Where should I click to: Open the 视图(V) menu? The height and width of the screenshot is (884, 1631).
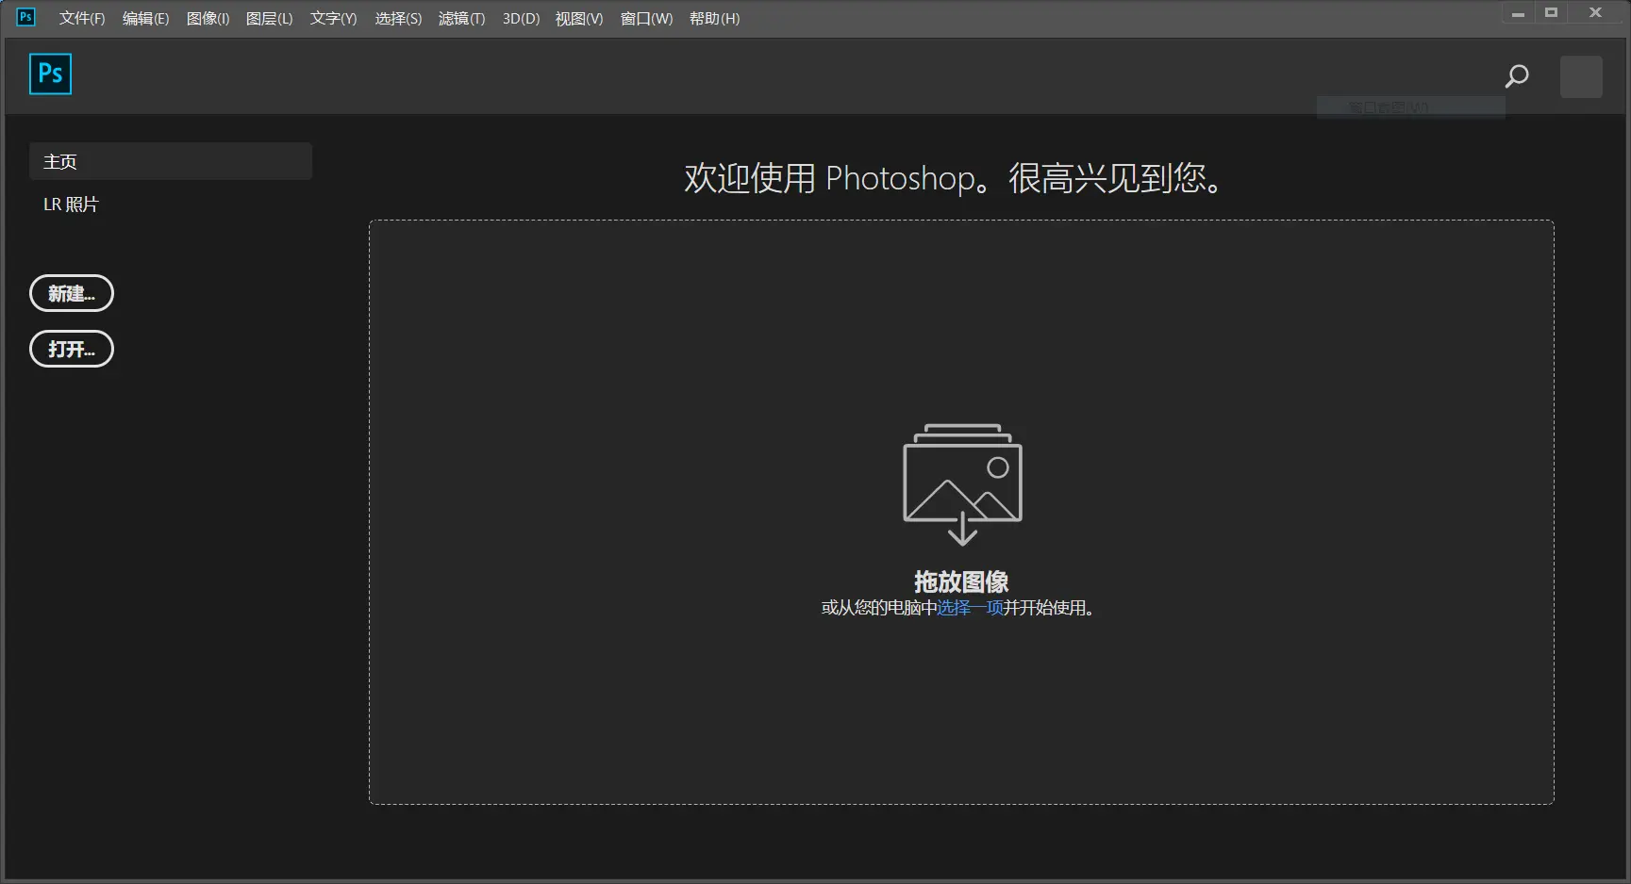click(579, 19)
